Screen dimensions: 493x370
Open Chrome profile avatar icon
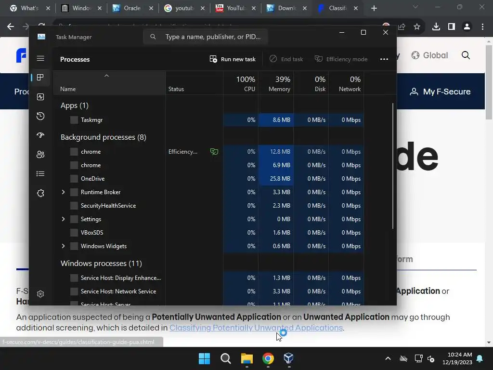(x=467, y=27)
